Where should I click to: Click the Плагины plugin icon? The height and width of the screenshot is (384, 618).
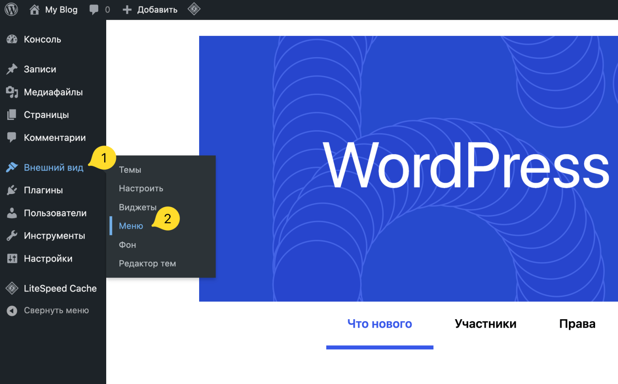tap(12, 190)
